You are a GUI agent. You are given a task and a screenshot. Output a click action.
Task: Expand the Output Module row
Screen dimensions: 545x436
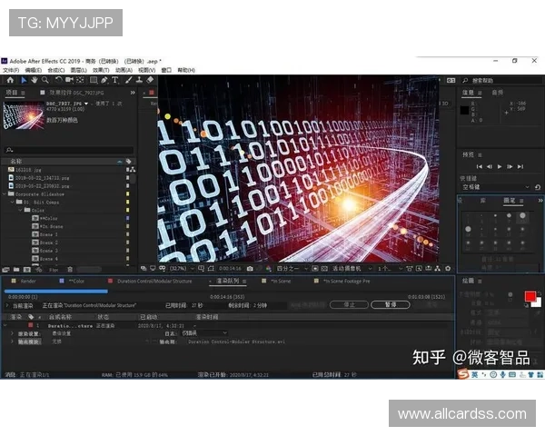pos(12,342)
